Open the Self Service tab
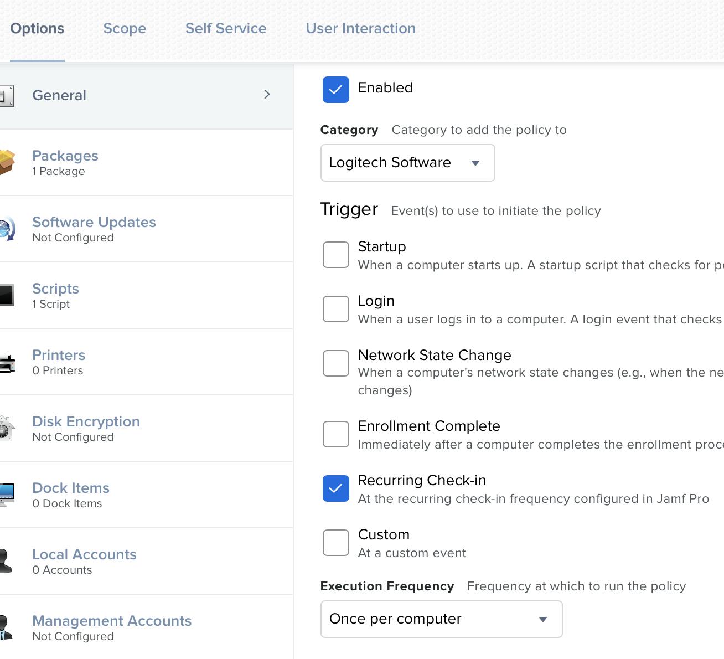The width and height of the screenshot is (724, 659). (226, 29)
